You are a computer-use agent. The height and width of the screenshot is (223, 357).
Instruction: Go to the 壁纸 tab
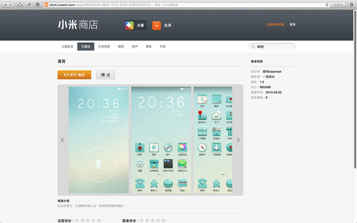[121, 46]
